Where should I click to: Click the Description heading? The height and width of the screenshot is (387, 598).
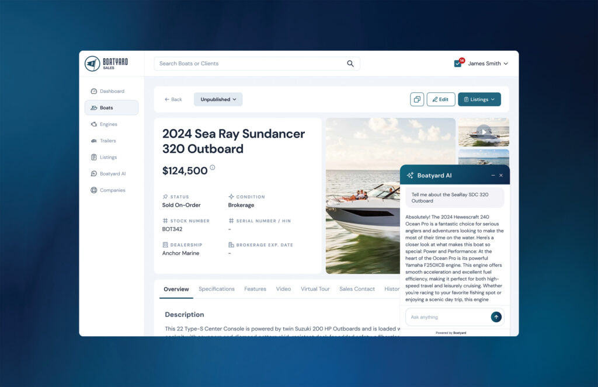[184, 315]
